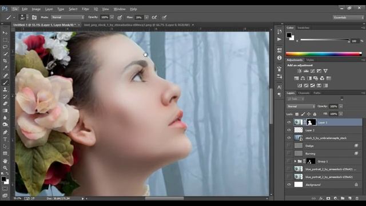Screen dimensions: 366x206
Task: Select the Pen tool
Action: (x=5, y=132)
